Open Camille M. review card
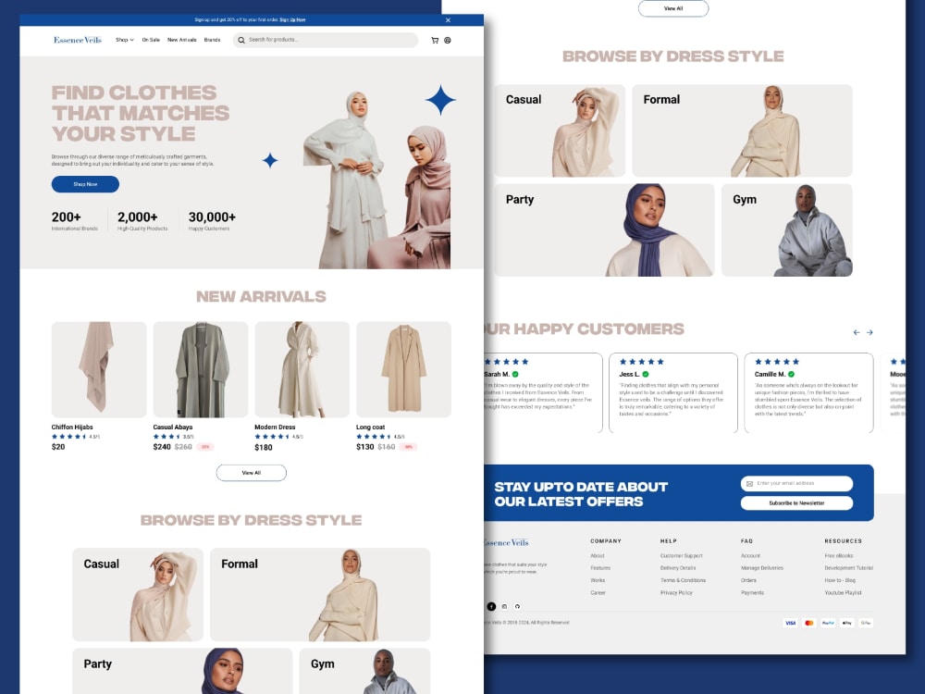Screen dimensions: 925x694 [x=808, y=393]
